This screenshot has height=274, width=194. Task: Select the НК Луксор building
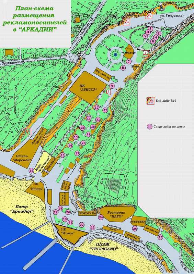tap(88, 87)
